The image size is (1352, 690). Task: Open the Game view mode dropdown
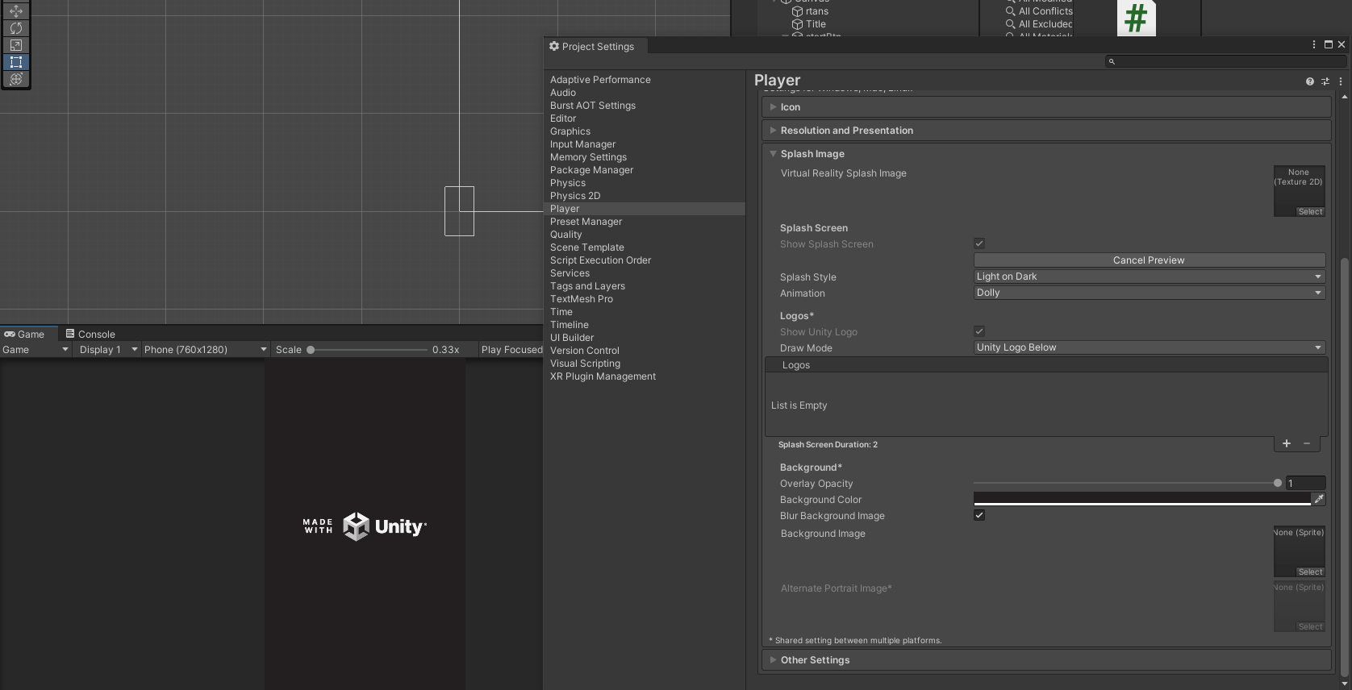point(35,350)
